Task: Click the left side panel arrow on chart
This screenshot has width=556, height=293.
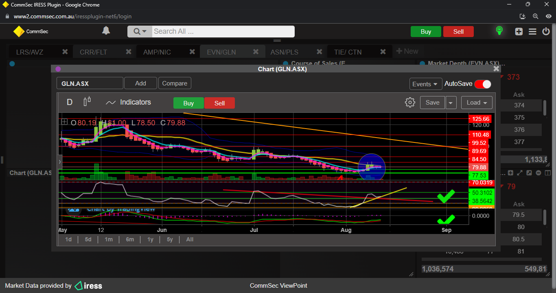Action: tap(60, 162)
